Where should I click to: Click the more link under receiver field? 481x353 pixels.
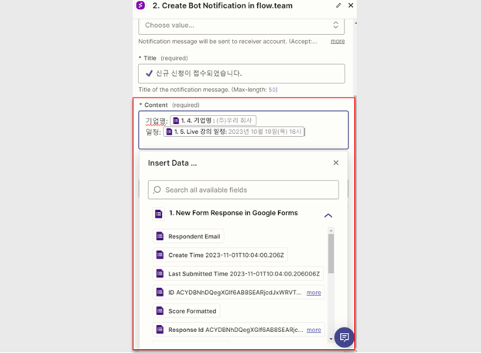coord(338,41)
